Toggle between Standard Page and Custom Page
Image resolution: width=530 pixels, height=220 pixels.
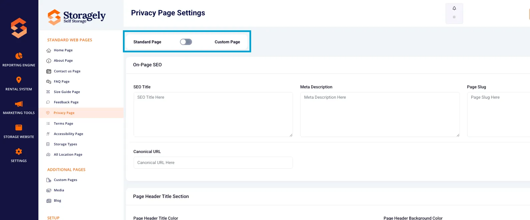(x=186, y=42)
